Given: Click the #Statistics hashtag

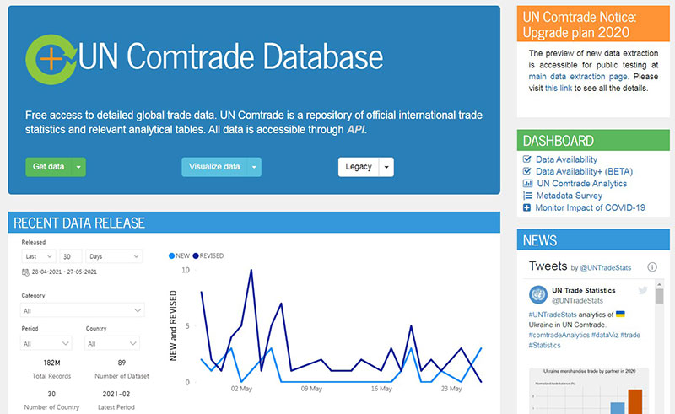Looking at the screenshot, I should click(x=544, y=345).
